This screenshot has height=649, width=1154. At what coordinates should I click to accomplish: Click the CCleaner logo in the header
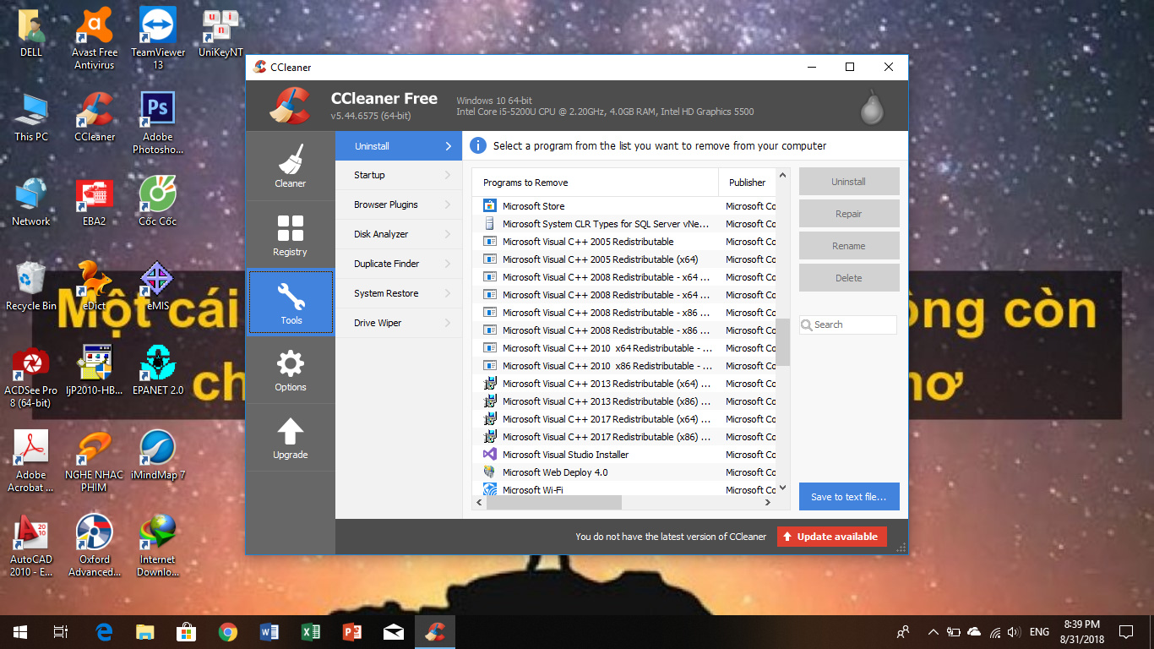point(290,106)
